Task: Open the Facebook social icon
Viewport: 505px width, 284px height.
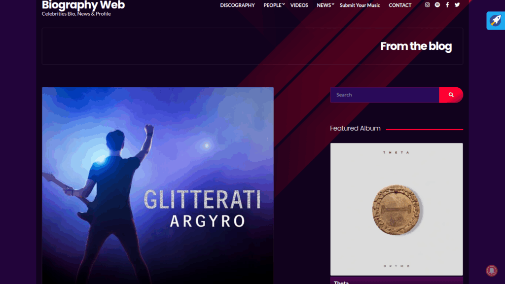Action: click(447, 5)
